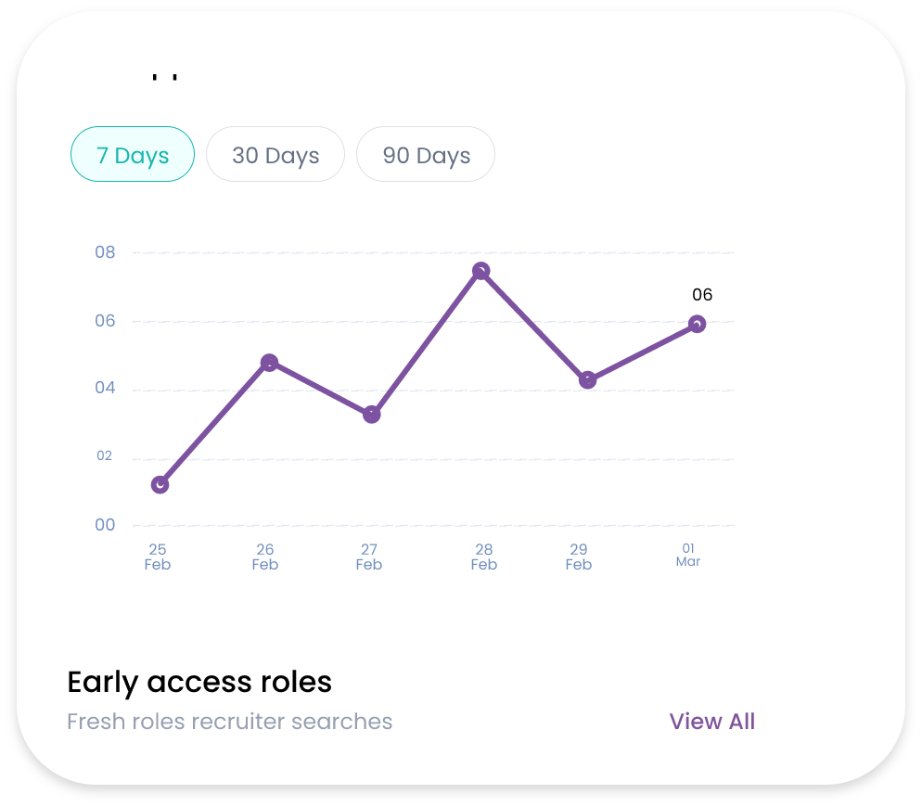Click the 27 Feb data point marker

[x=371, y=415]
